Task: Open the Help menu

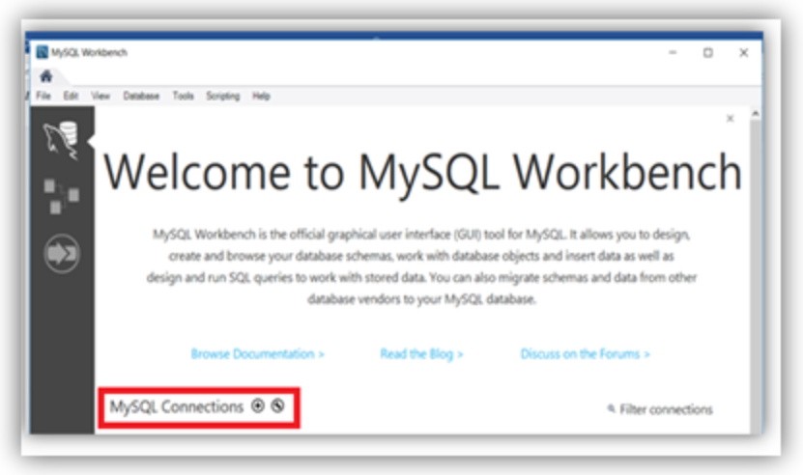Action: tap(261, 96)
